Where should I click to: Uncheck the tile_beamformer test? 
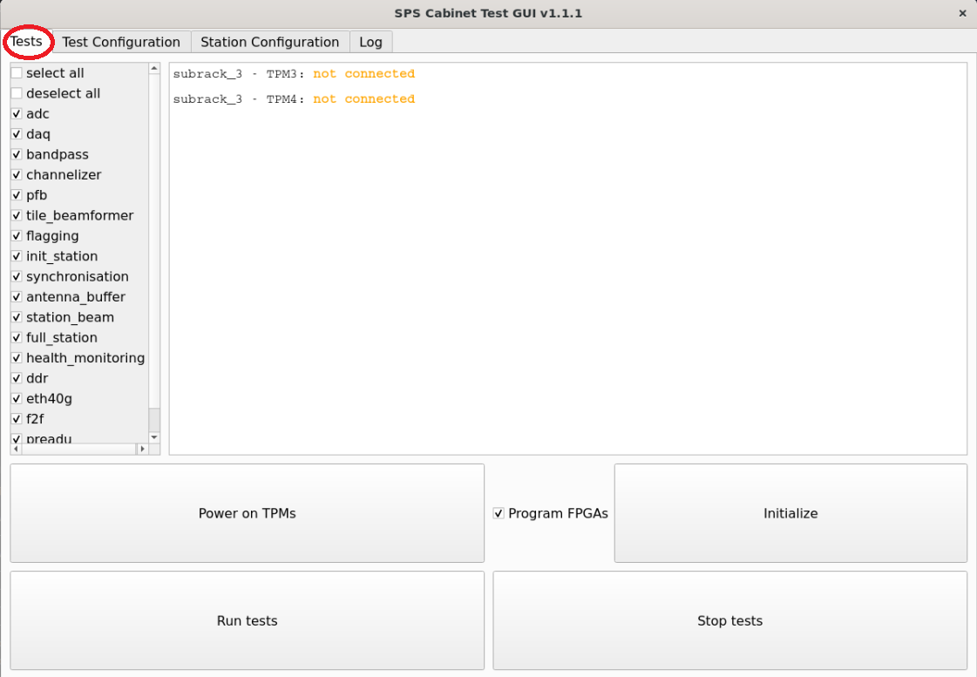coord(16,215)
